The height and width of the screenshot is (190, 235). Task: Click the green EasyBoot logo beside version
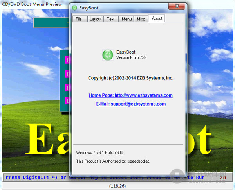pos(107,55)
